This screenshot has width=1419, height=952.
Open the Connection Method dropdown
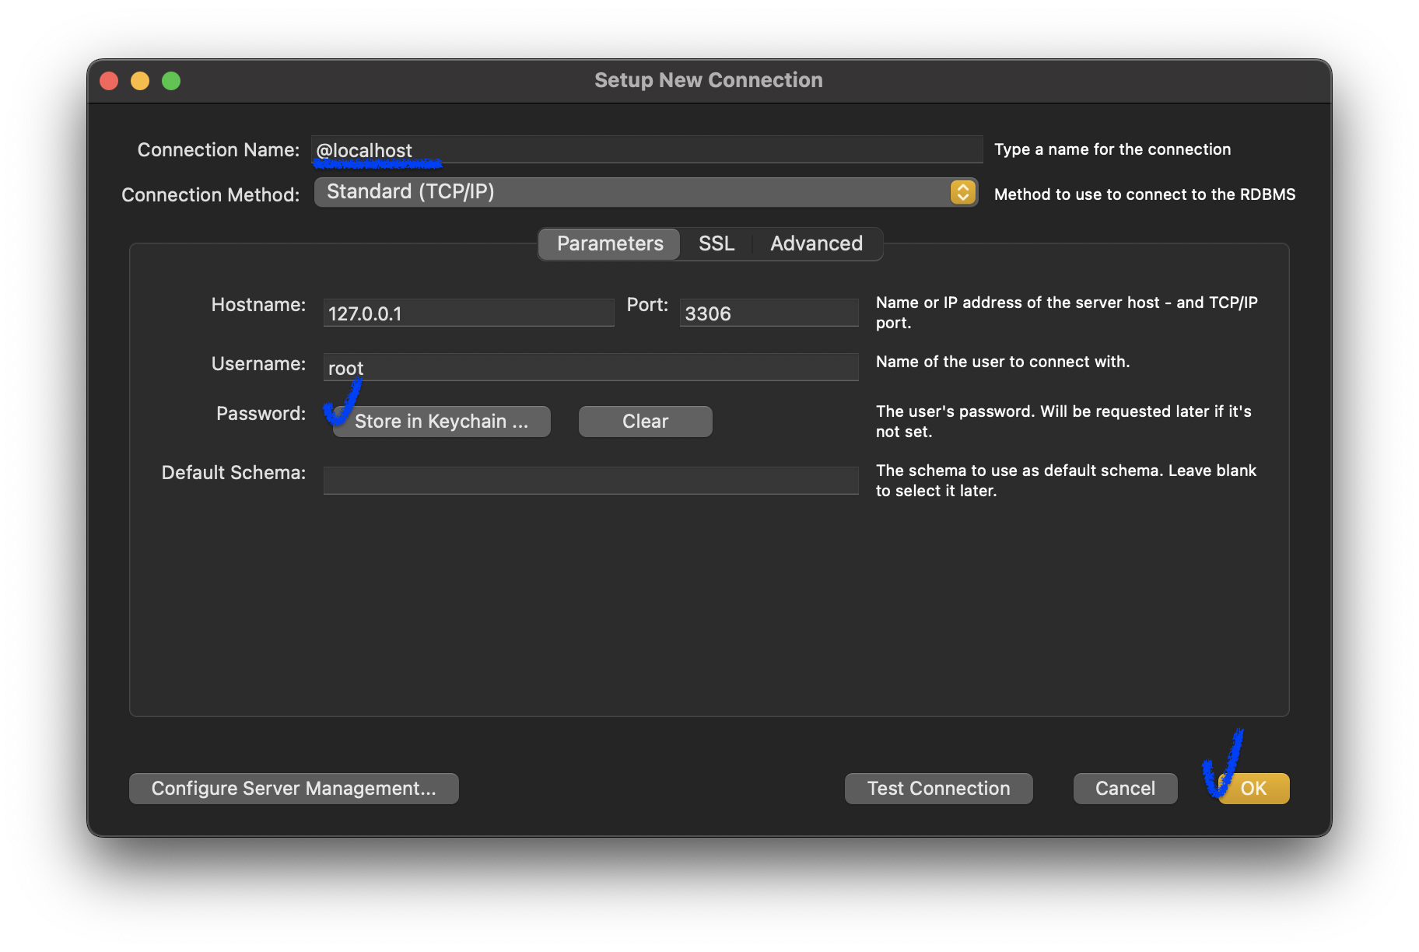tap(646, 192)
